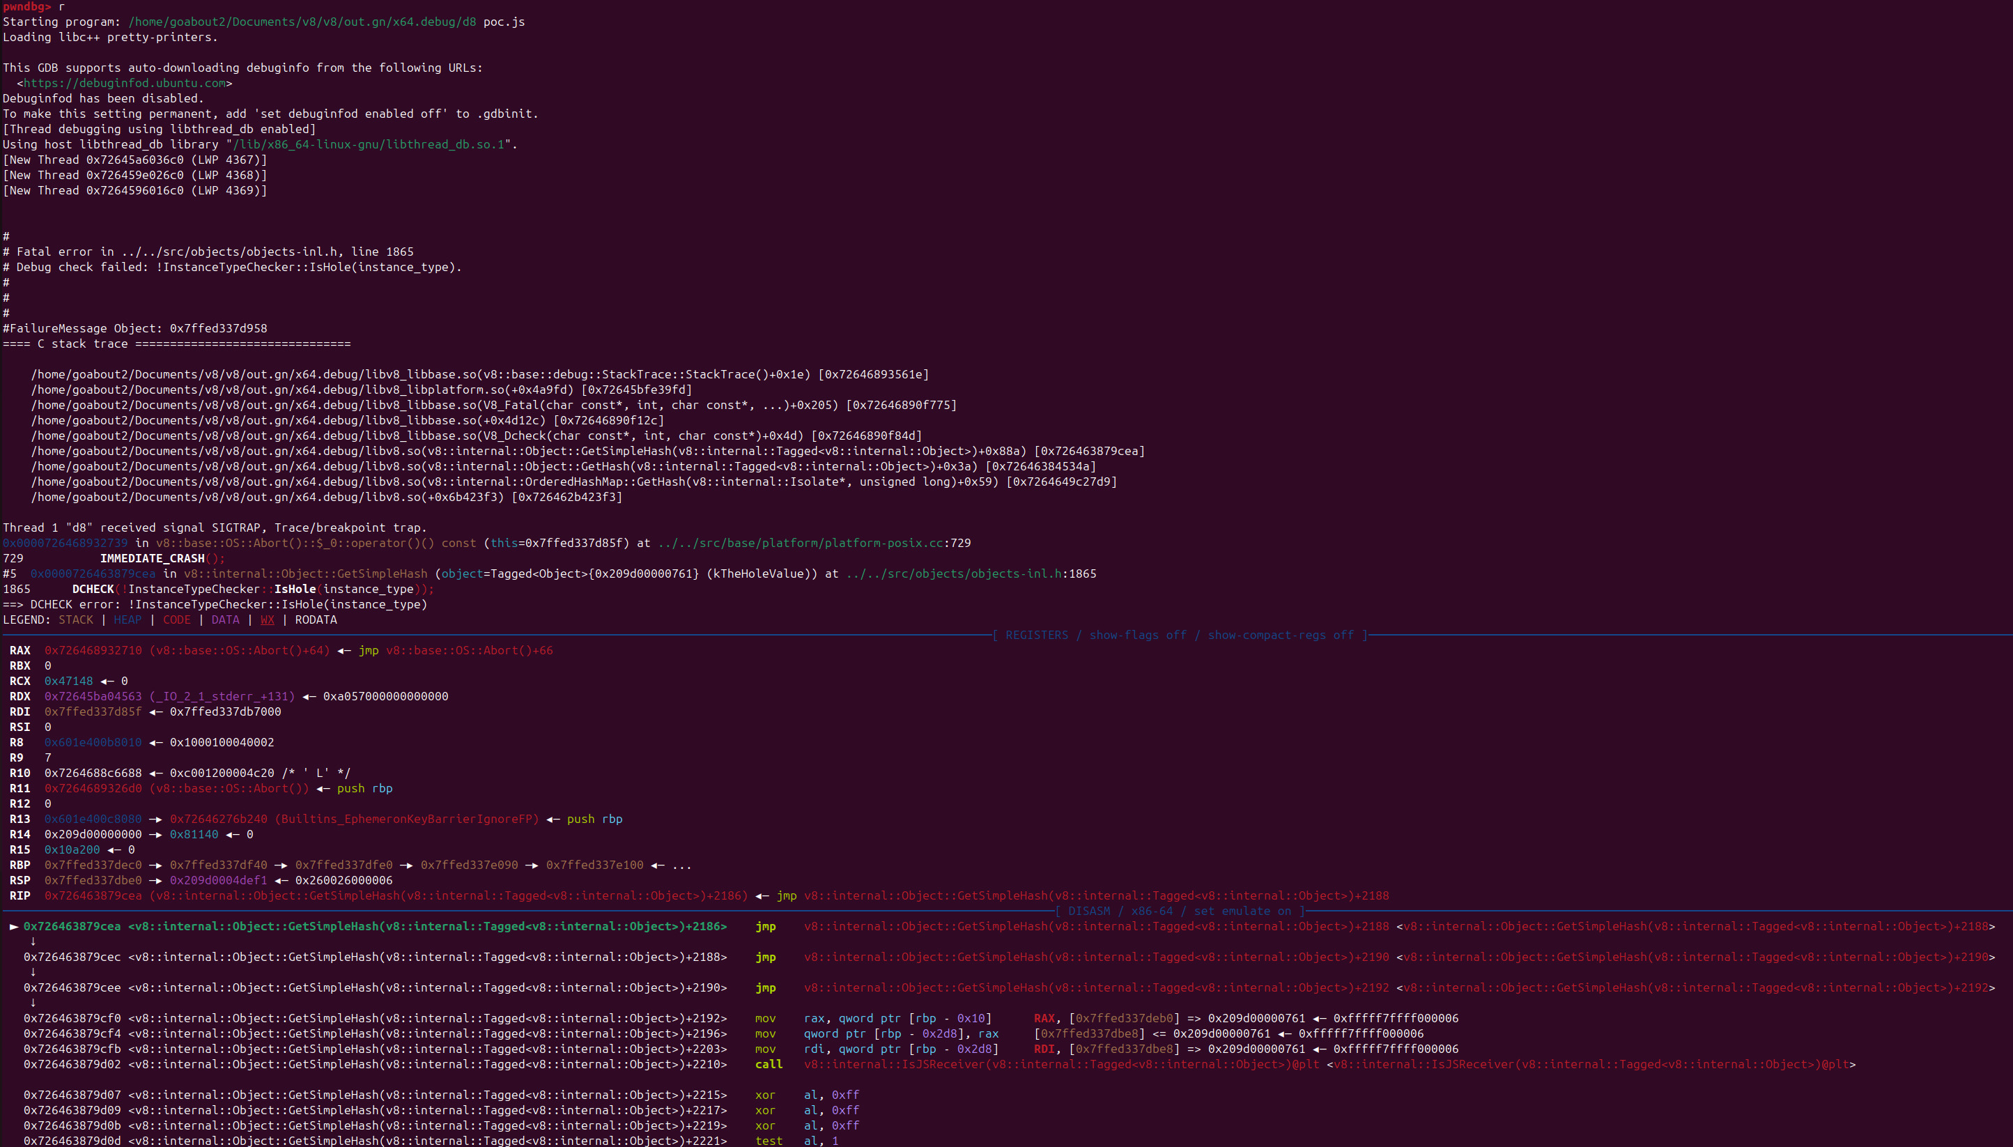Click the objects-inl.h:1865 source reference
The height and width of the screenshot is (1147, 2013).
click(971, 573)
